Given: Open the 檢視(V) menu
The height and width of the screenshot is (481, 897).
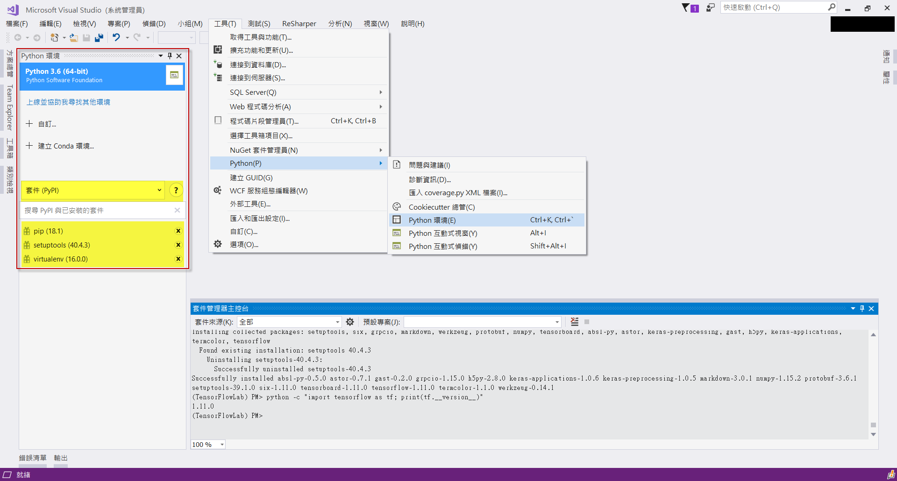Looking at the screenshot, I should pos(85,23).
